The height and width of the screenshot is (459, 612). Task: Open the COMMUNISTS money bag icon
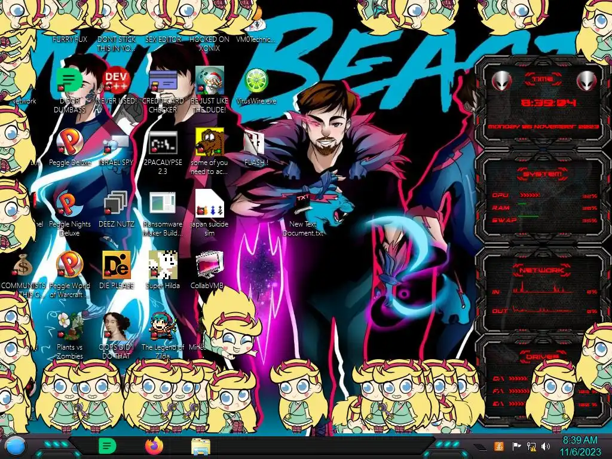pyautogui.click(x=22, y=266)
